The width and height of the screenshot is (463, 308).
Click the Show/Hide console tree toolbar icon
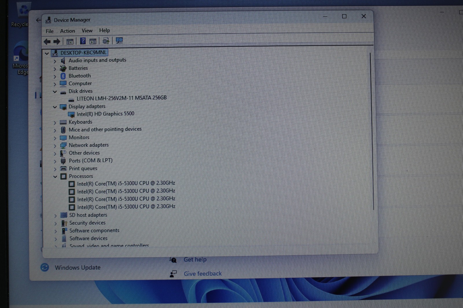point(70,42)
